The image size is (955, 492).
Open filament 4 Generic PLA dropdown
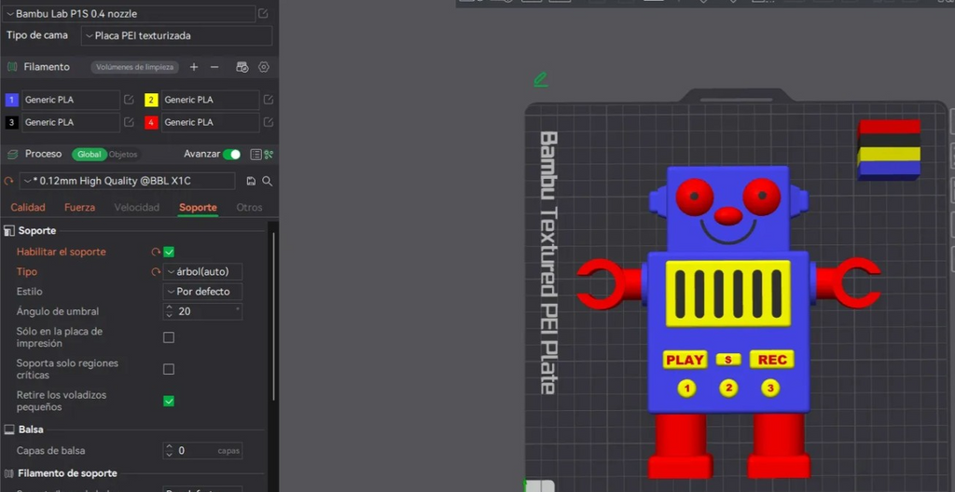point(210,122)
